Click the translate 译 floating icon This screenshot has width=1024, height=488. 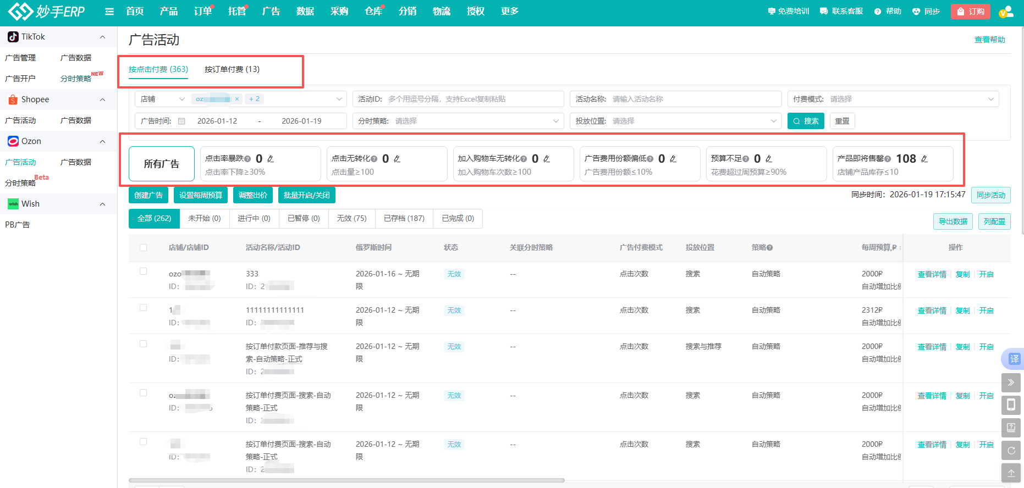coord(1013,359)
